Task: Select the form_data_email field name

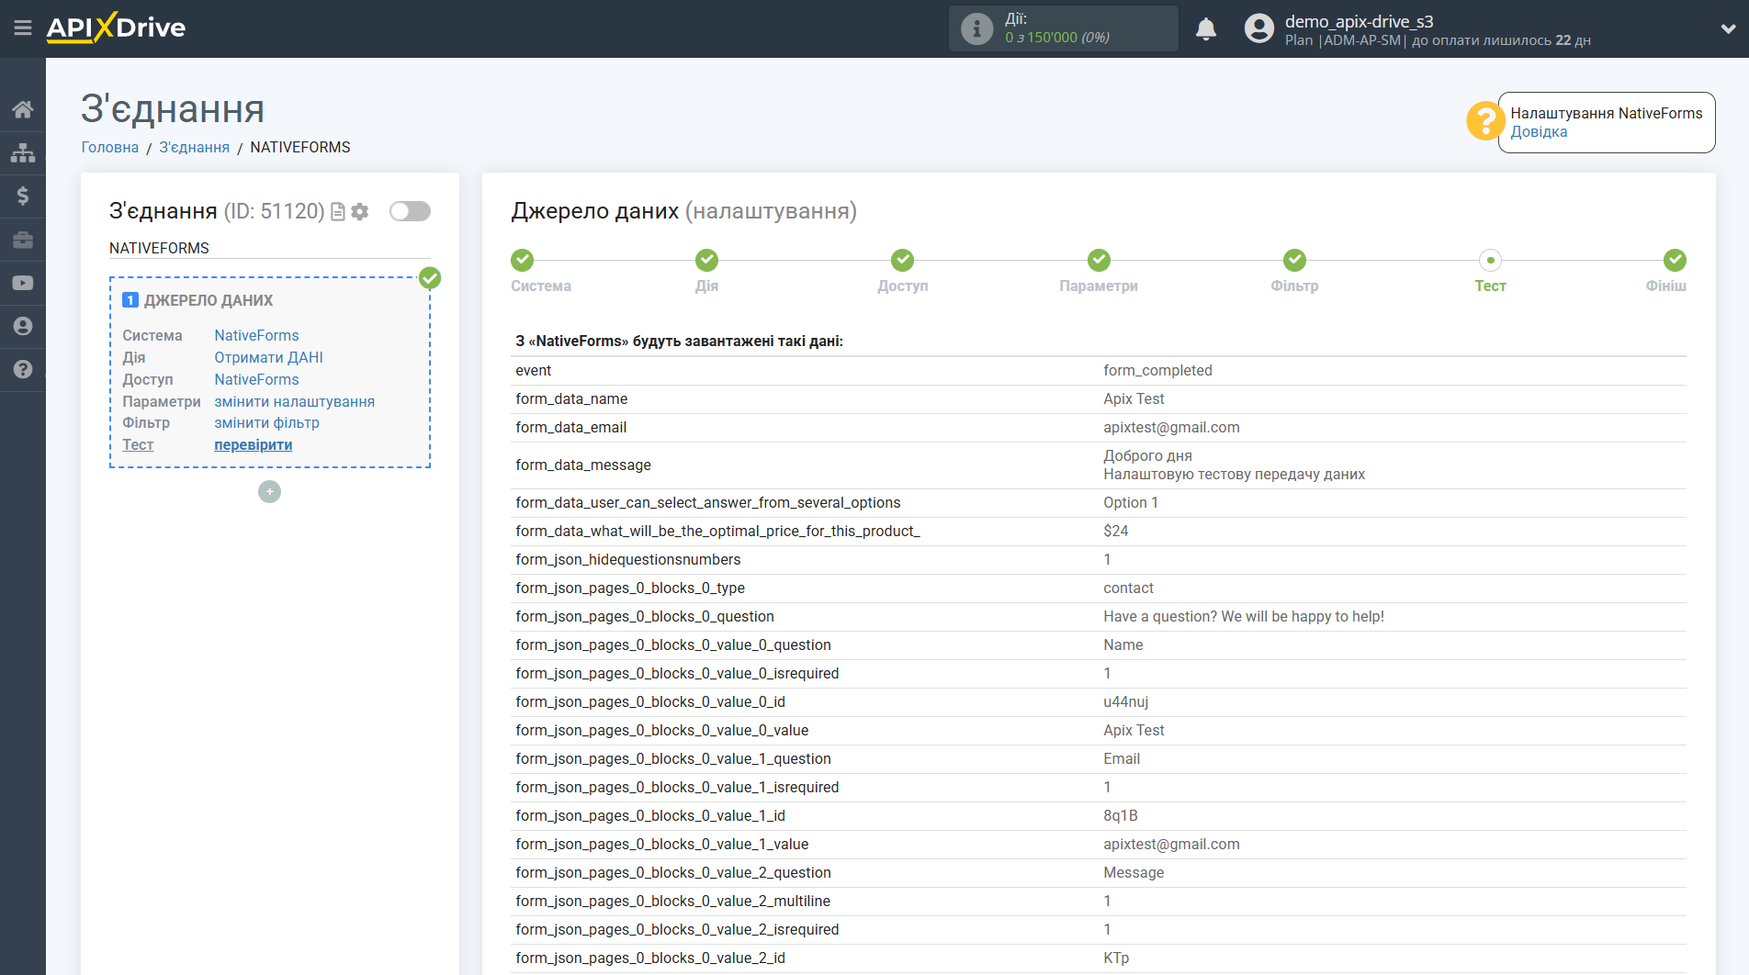Action: click(570, 427)
